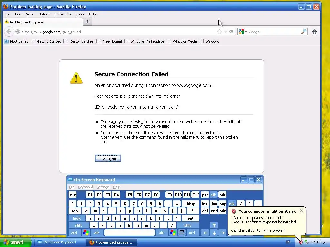330x247 pixels.
Task: Toggle the right alt key
Action: coord(161,233)
